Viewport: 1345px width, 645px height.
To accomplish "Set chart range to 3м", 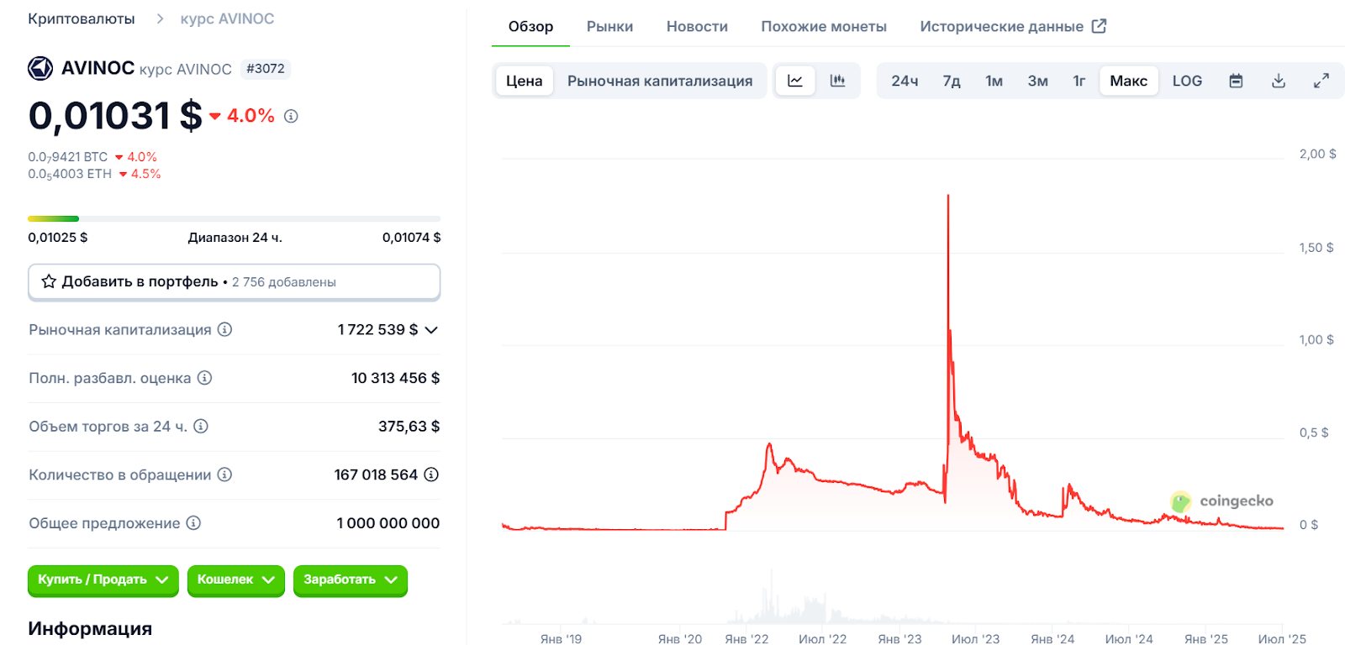I will tap(1038, 81).
